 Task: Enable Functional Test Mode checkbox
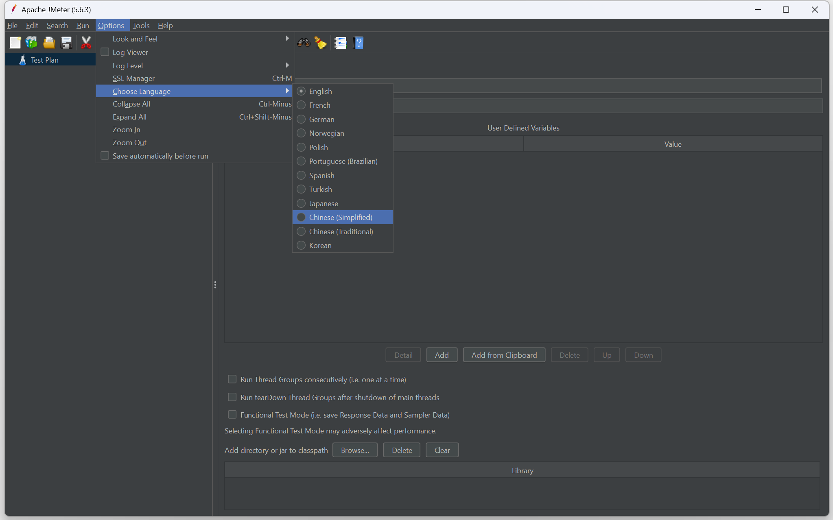[x=232, y=415]
